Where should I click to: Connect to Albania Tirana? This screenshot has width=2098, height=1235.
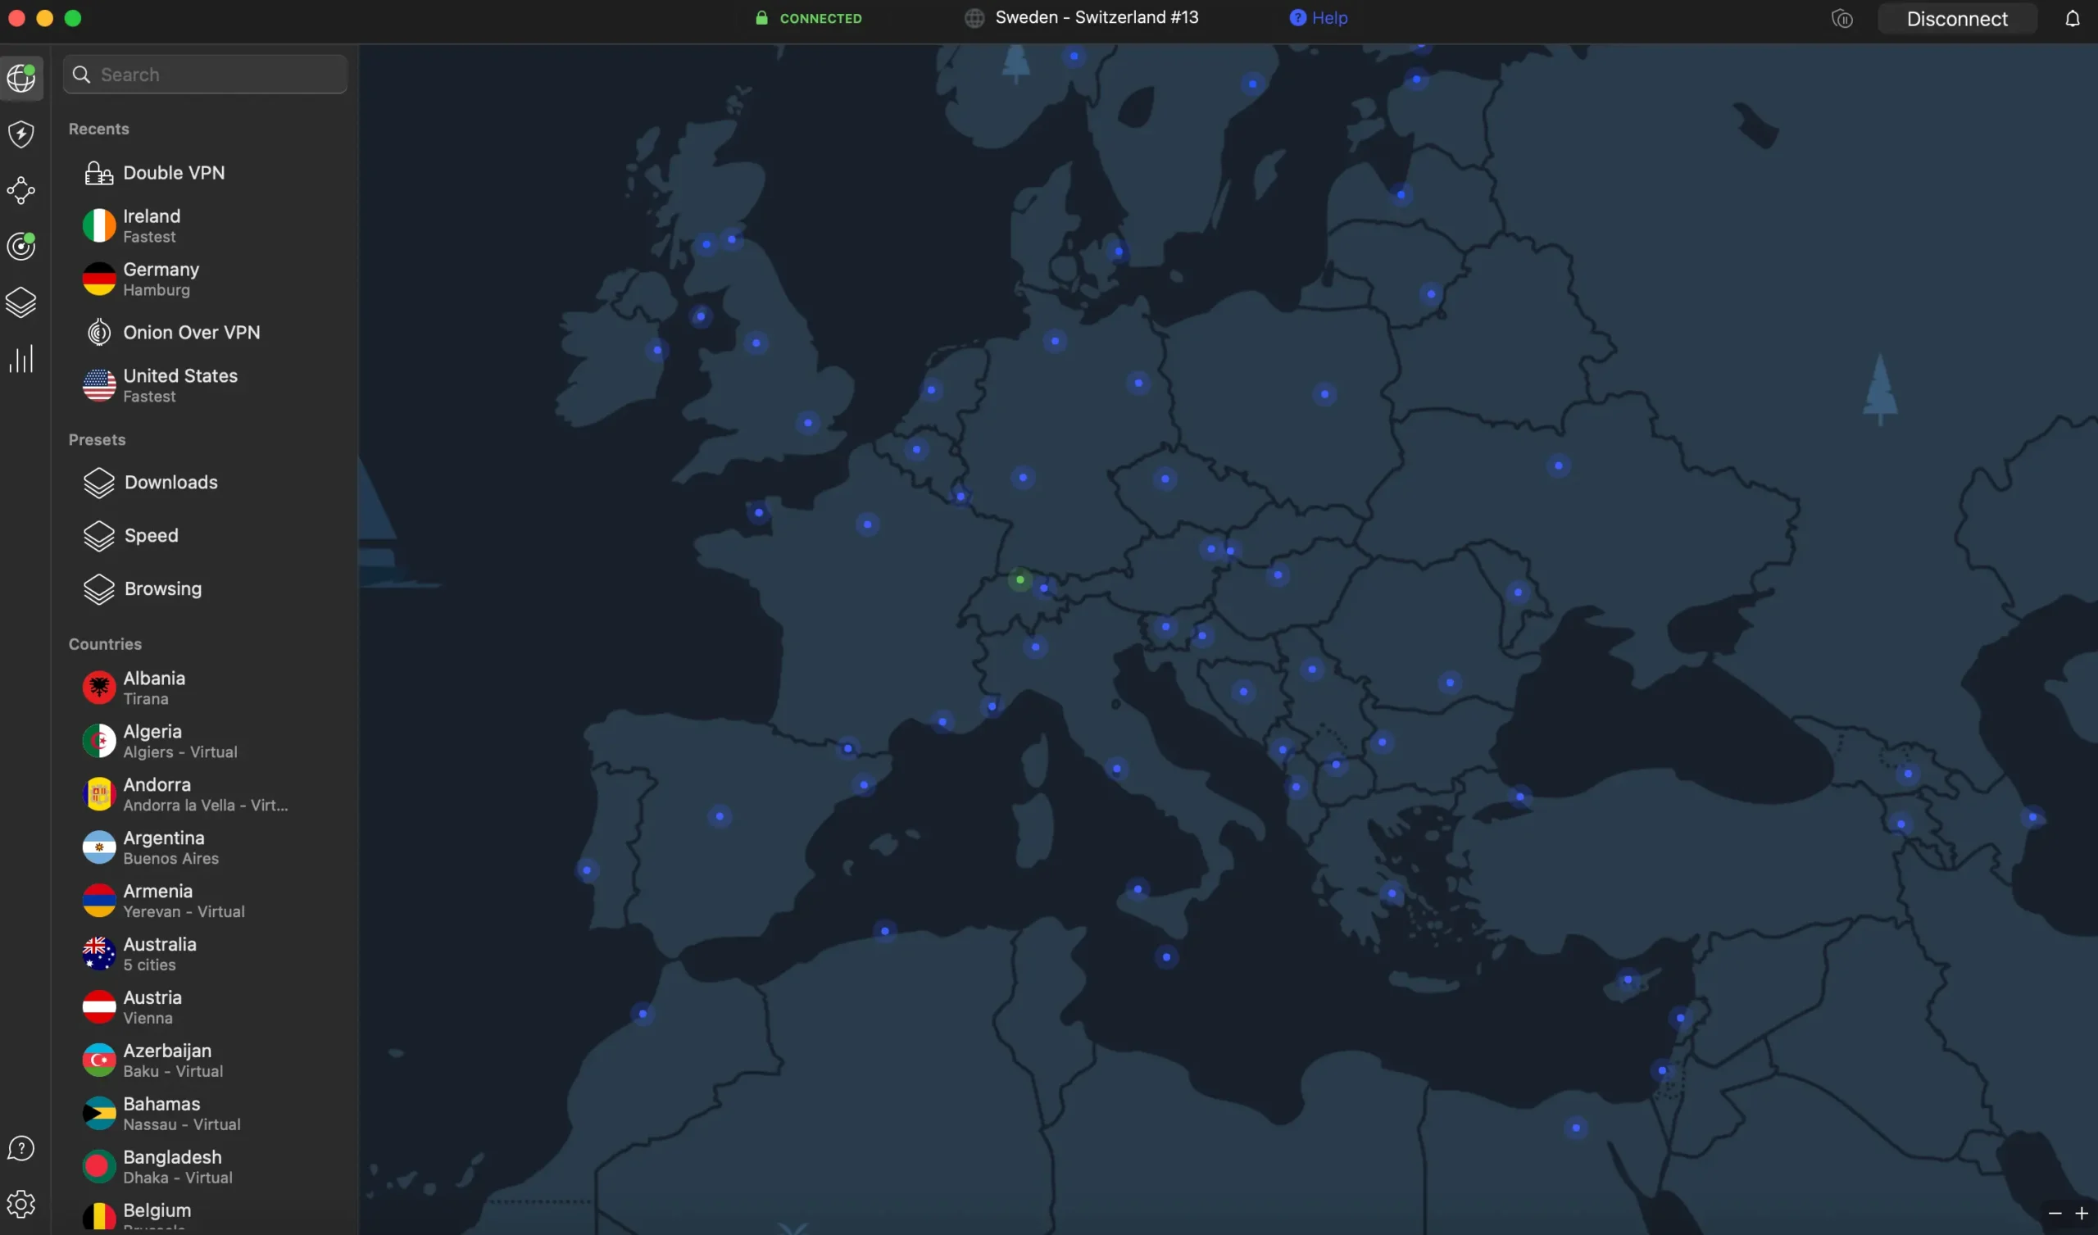point(206,688)
